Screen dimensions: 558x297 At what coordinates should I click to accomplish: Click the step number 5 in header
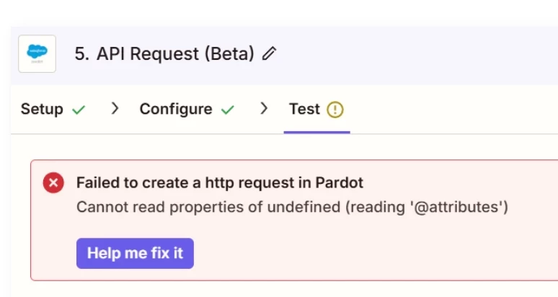(x=81, y=54)
